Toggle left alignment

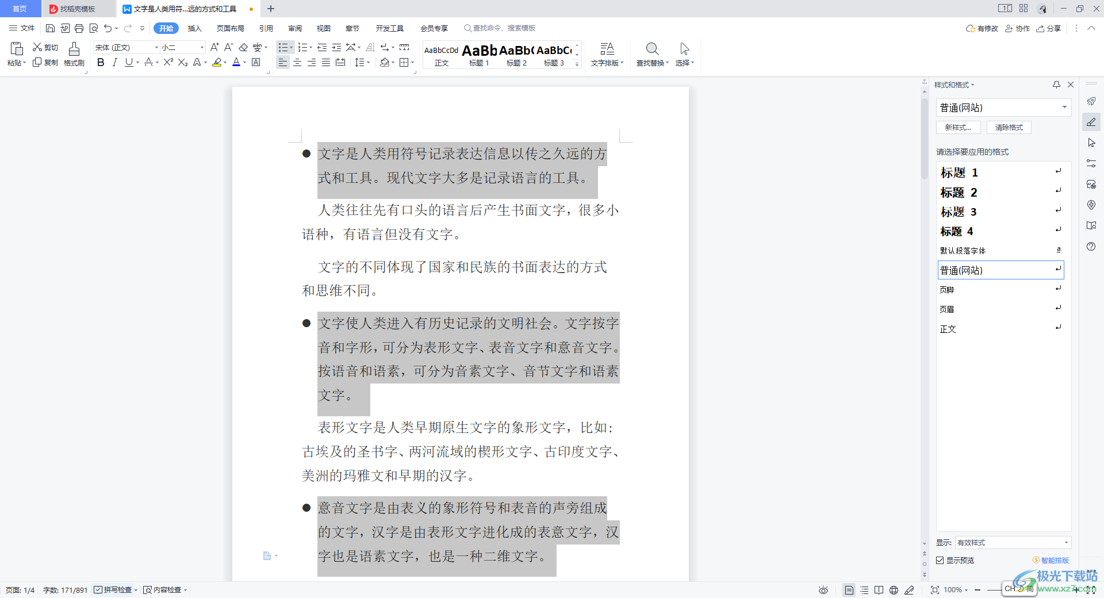[x=283, y=62]
